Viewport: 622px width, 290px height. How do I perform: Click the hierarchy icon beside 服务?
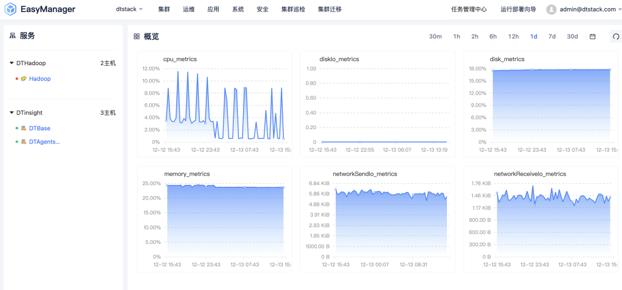click(x=12, y=36)
